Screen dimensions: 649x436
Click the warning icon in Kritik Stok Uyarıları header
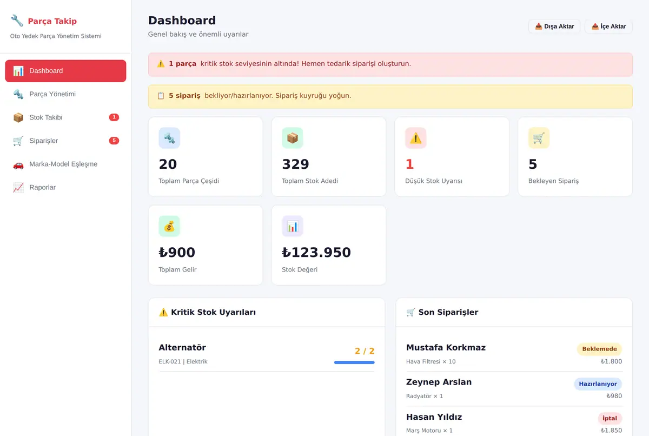point(163,312)
